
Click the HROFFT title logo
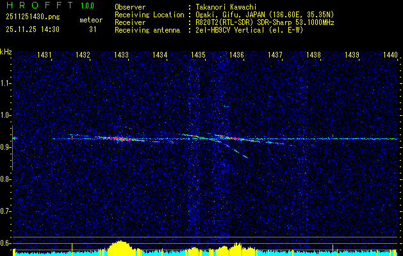pos(39,6)
